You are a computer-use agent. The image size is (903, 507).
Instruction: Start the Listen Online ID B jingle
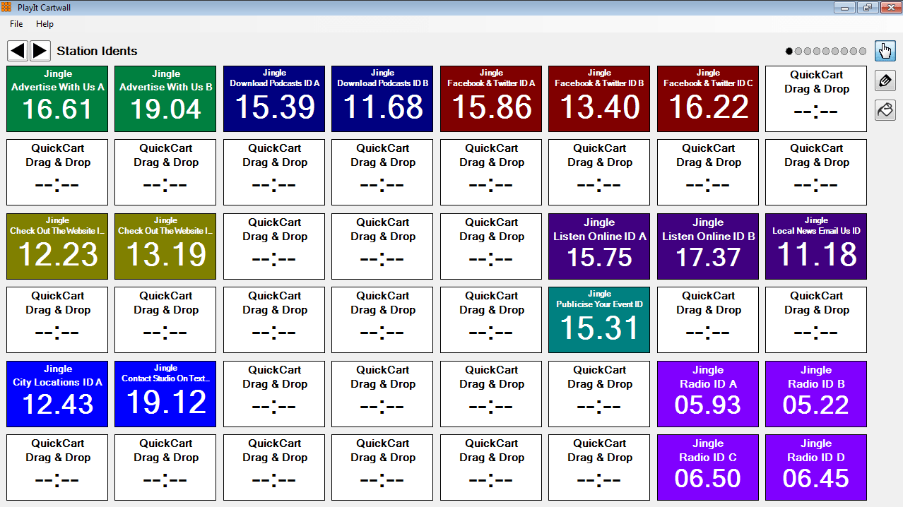(708, 246)
